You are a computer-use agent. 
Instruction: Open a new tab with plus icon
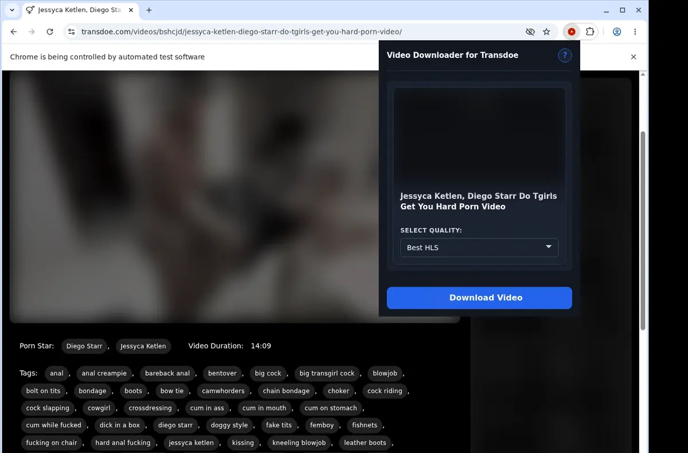[x=149, y=10]
